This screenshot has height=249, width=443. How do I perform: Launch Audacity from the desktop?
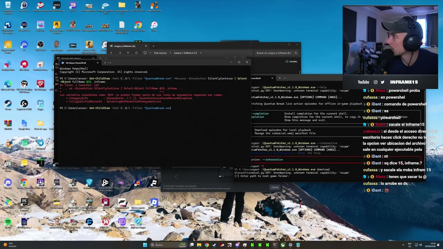(138, 184)
